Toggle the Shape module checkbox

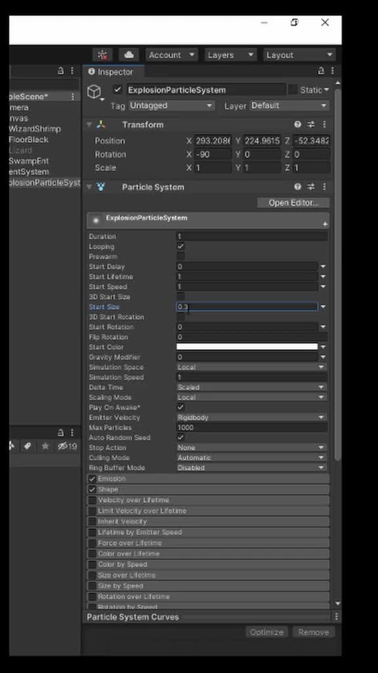point(92,489)
